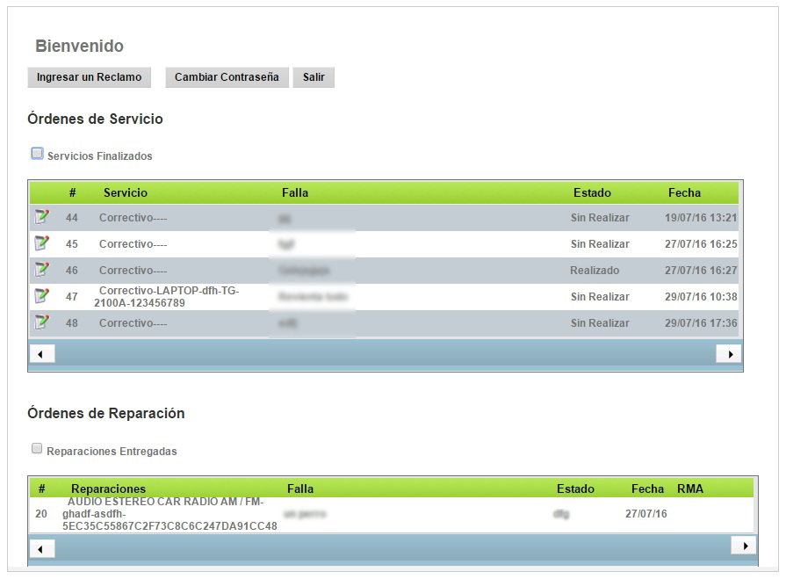
Task: Open edit icon for service order 47
Action: [x=41, y=296]
